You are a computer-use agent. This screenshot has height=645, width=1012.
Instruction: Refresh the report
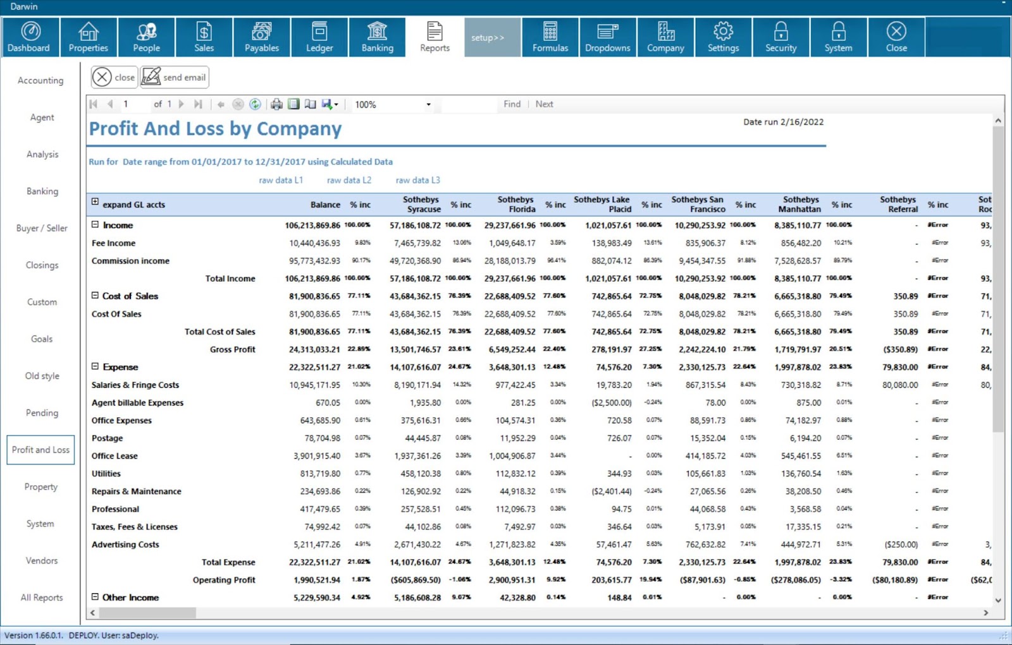pyautogui.click(x=255, y=104)
